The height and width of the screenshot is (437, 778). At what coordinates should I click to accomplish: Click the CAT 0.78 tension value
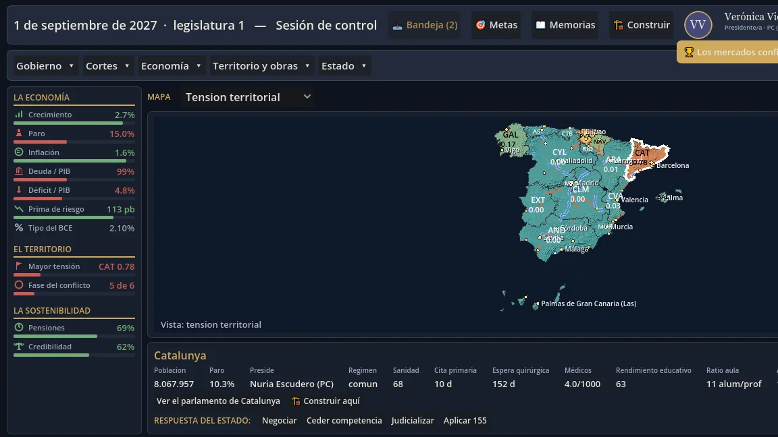coord(117,266)
